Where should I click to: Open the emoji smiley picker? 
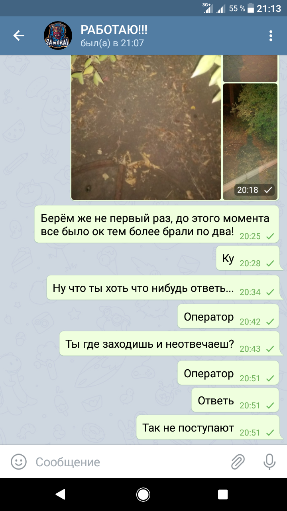click(x=18, y=462)
